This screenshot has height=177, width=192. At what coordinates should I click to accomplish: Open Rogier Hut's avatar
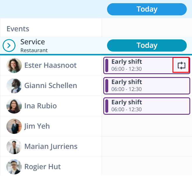point(14,167)
